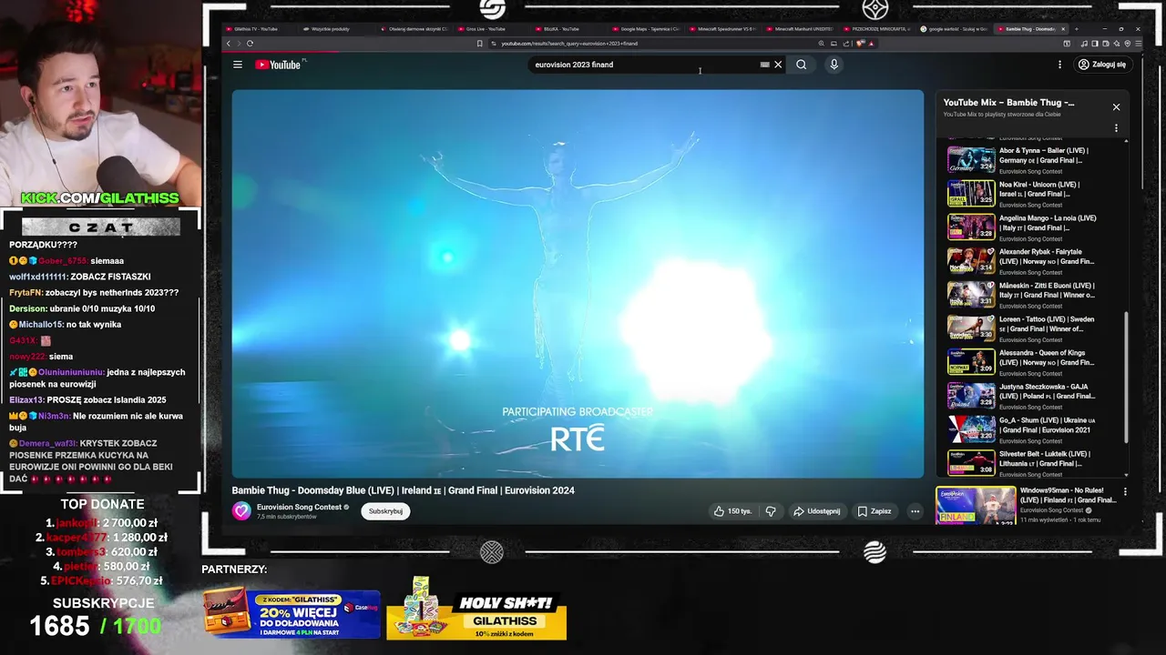Like the video with thumbs up
This screenshot has height=655, width=1166.
click(733, 511)
